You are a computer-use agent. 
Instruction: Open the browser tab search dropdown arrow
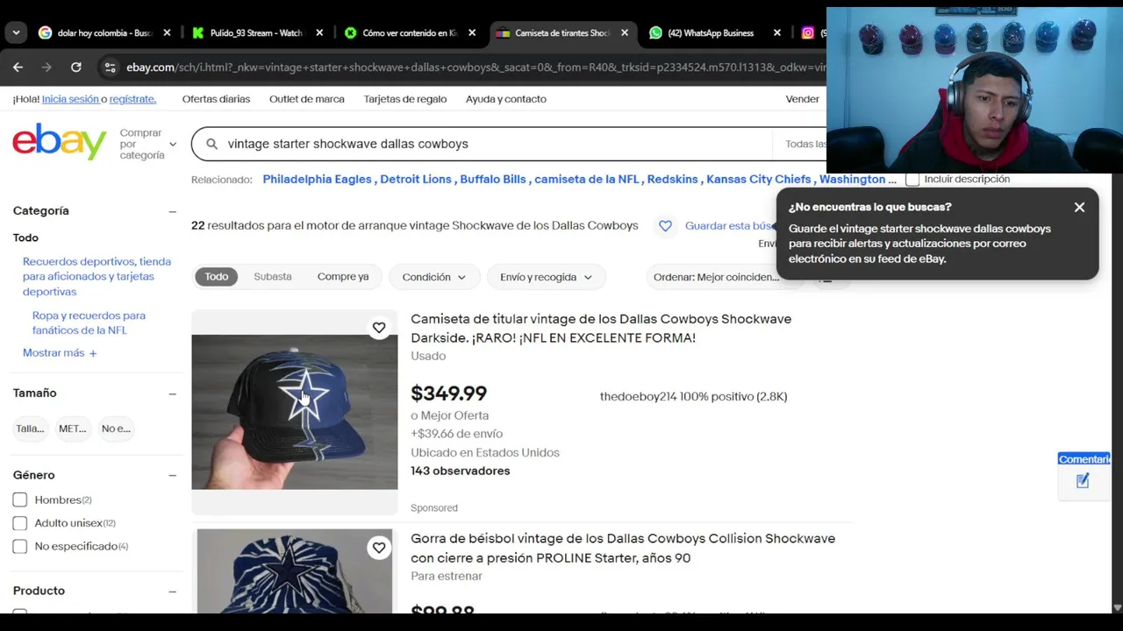point(16,32)
